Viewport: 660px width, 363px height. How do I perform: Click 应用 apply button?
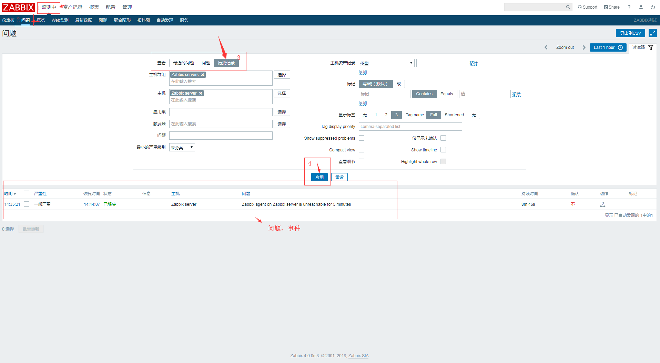tap(319, 177)
